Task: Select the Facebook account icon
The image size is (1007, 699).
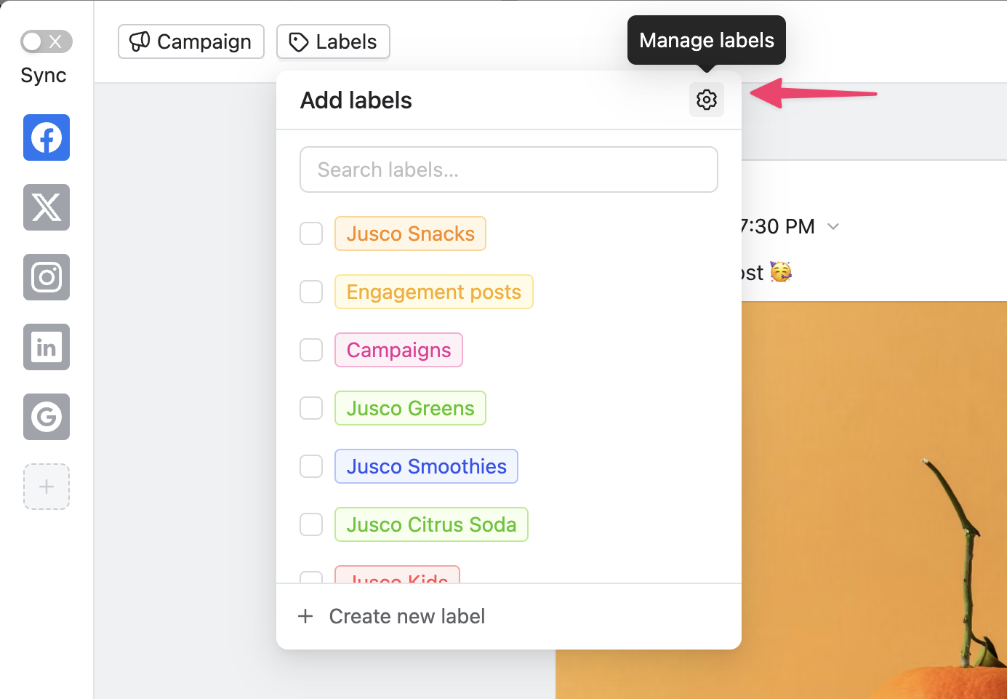Action: [47, 137]
